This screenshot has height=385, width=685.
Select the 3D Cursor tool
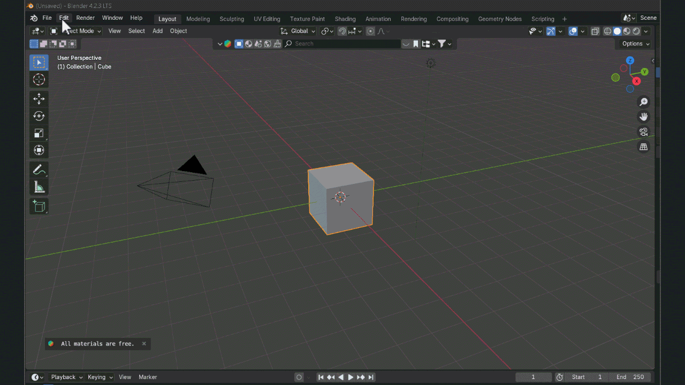pyautogui.click(x=39, y=80)
